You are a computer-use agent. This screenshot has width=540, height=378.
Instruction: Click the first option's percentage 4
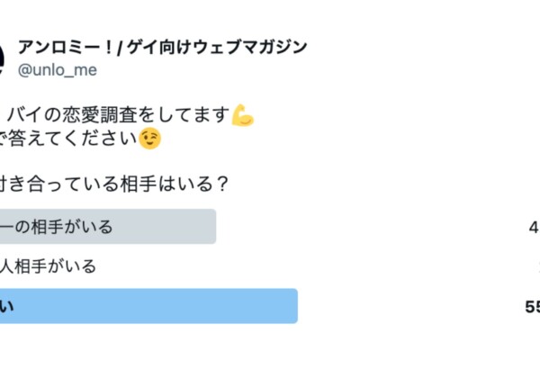click(x=535, y=227)
